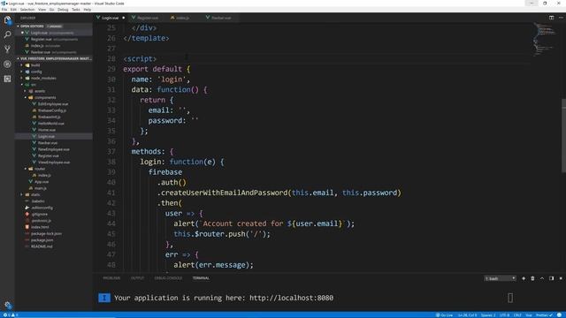Screen dimensions: 566x318
Task: Open the http://localhost:8080 link in terminal
Action: [x=291, y=298]
